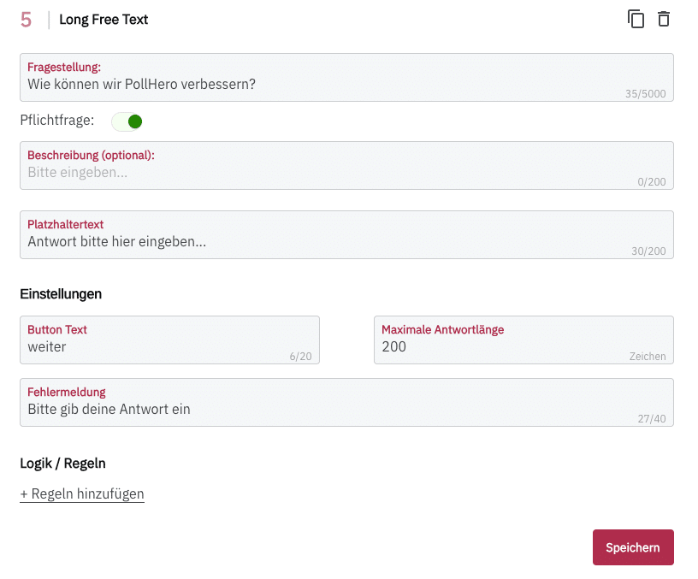Click the Einstellungen section heading

point(61,294)
